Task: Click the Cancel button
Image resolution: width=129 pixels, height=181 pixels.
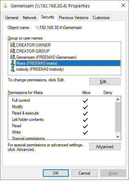Action: [x=84, y=173]
